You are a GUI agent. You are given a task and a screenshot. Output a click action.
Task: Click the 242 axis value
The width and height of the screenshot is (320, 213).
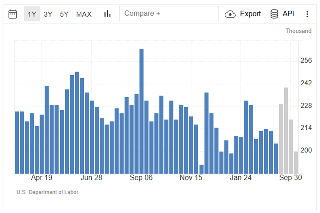[306, 83]
